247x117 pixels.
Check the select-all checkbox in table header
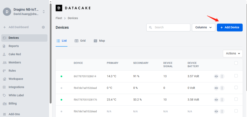click(x=236, y=63)
